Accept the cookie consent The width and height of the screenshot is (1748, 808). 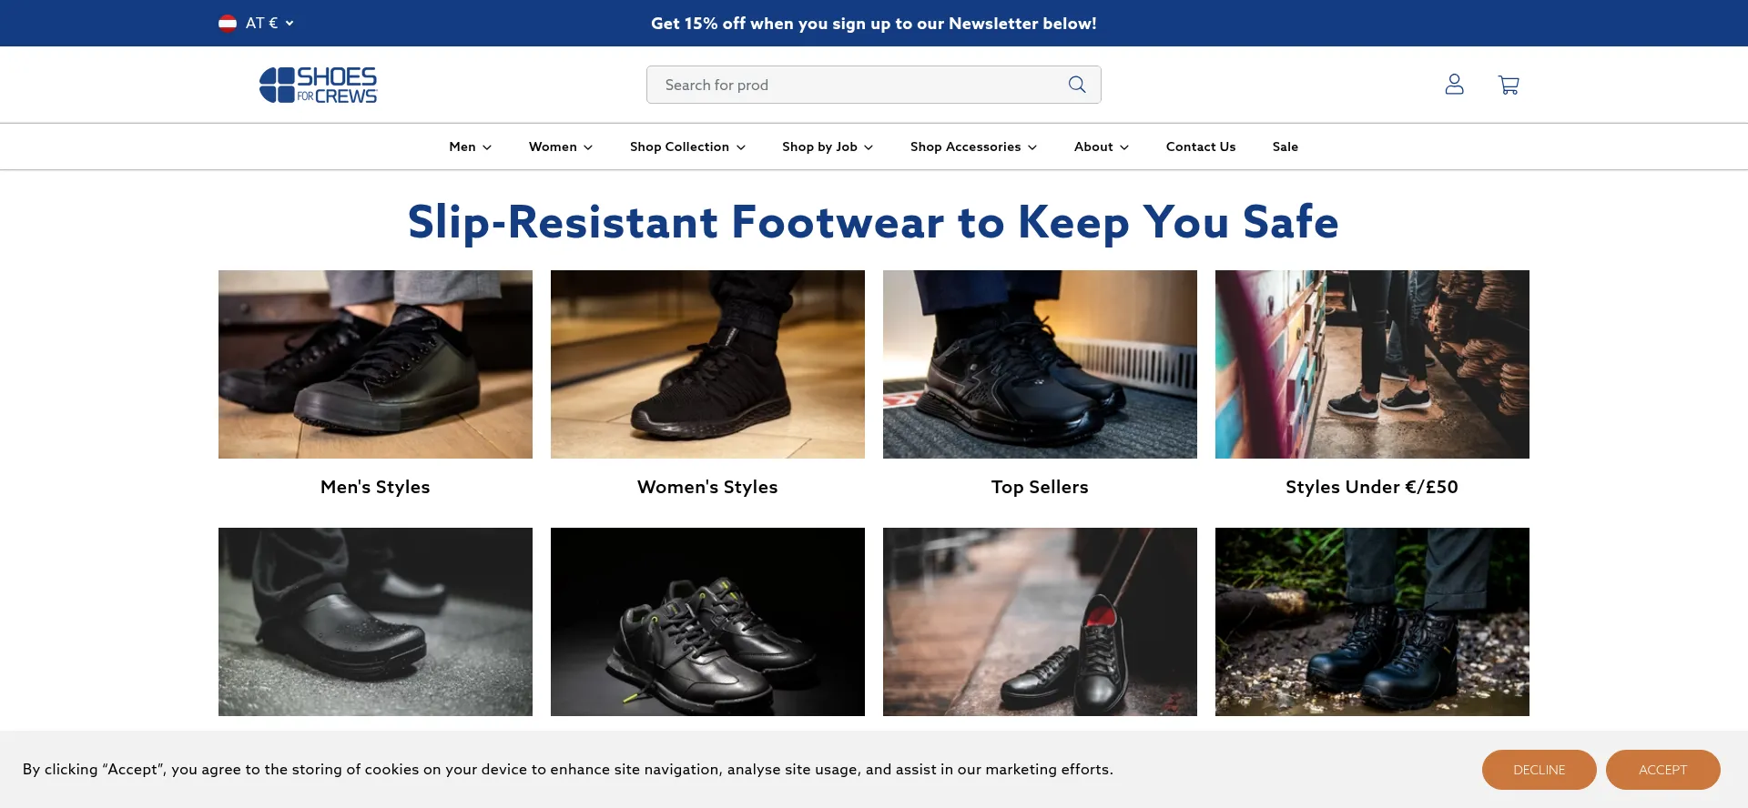1662,770
